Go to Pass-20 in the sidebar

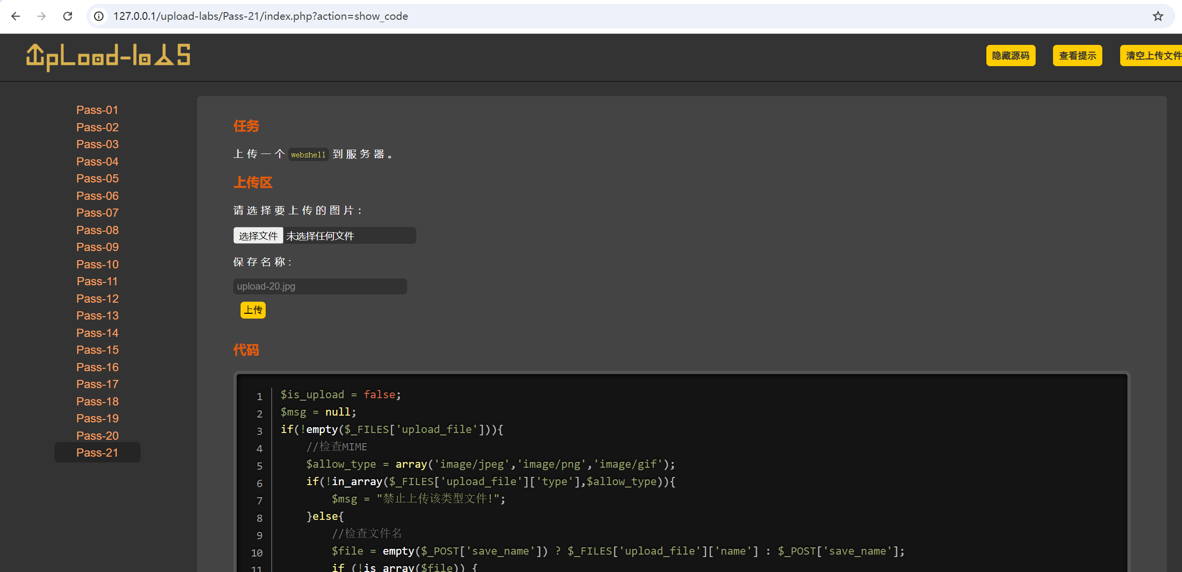click(x=97, y=436)
